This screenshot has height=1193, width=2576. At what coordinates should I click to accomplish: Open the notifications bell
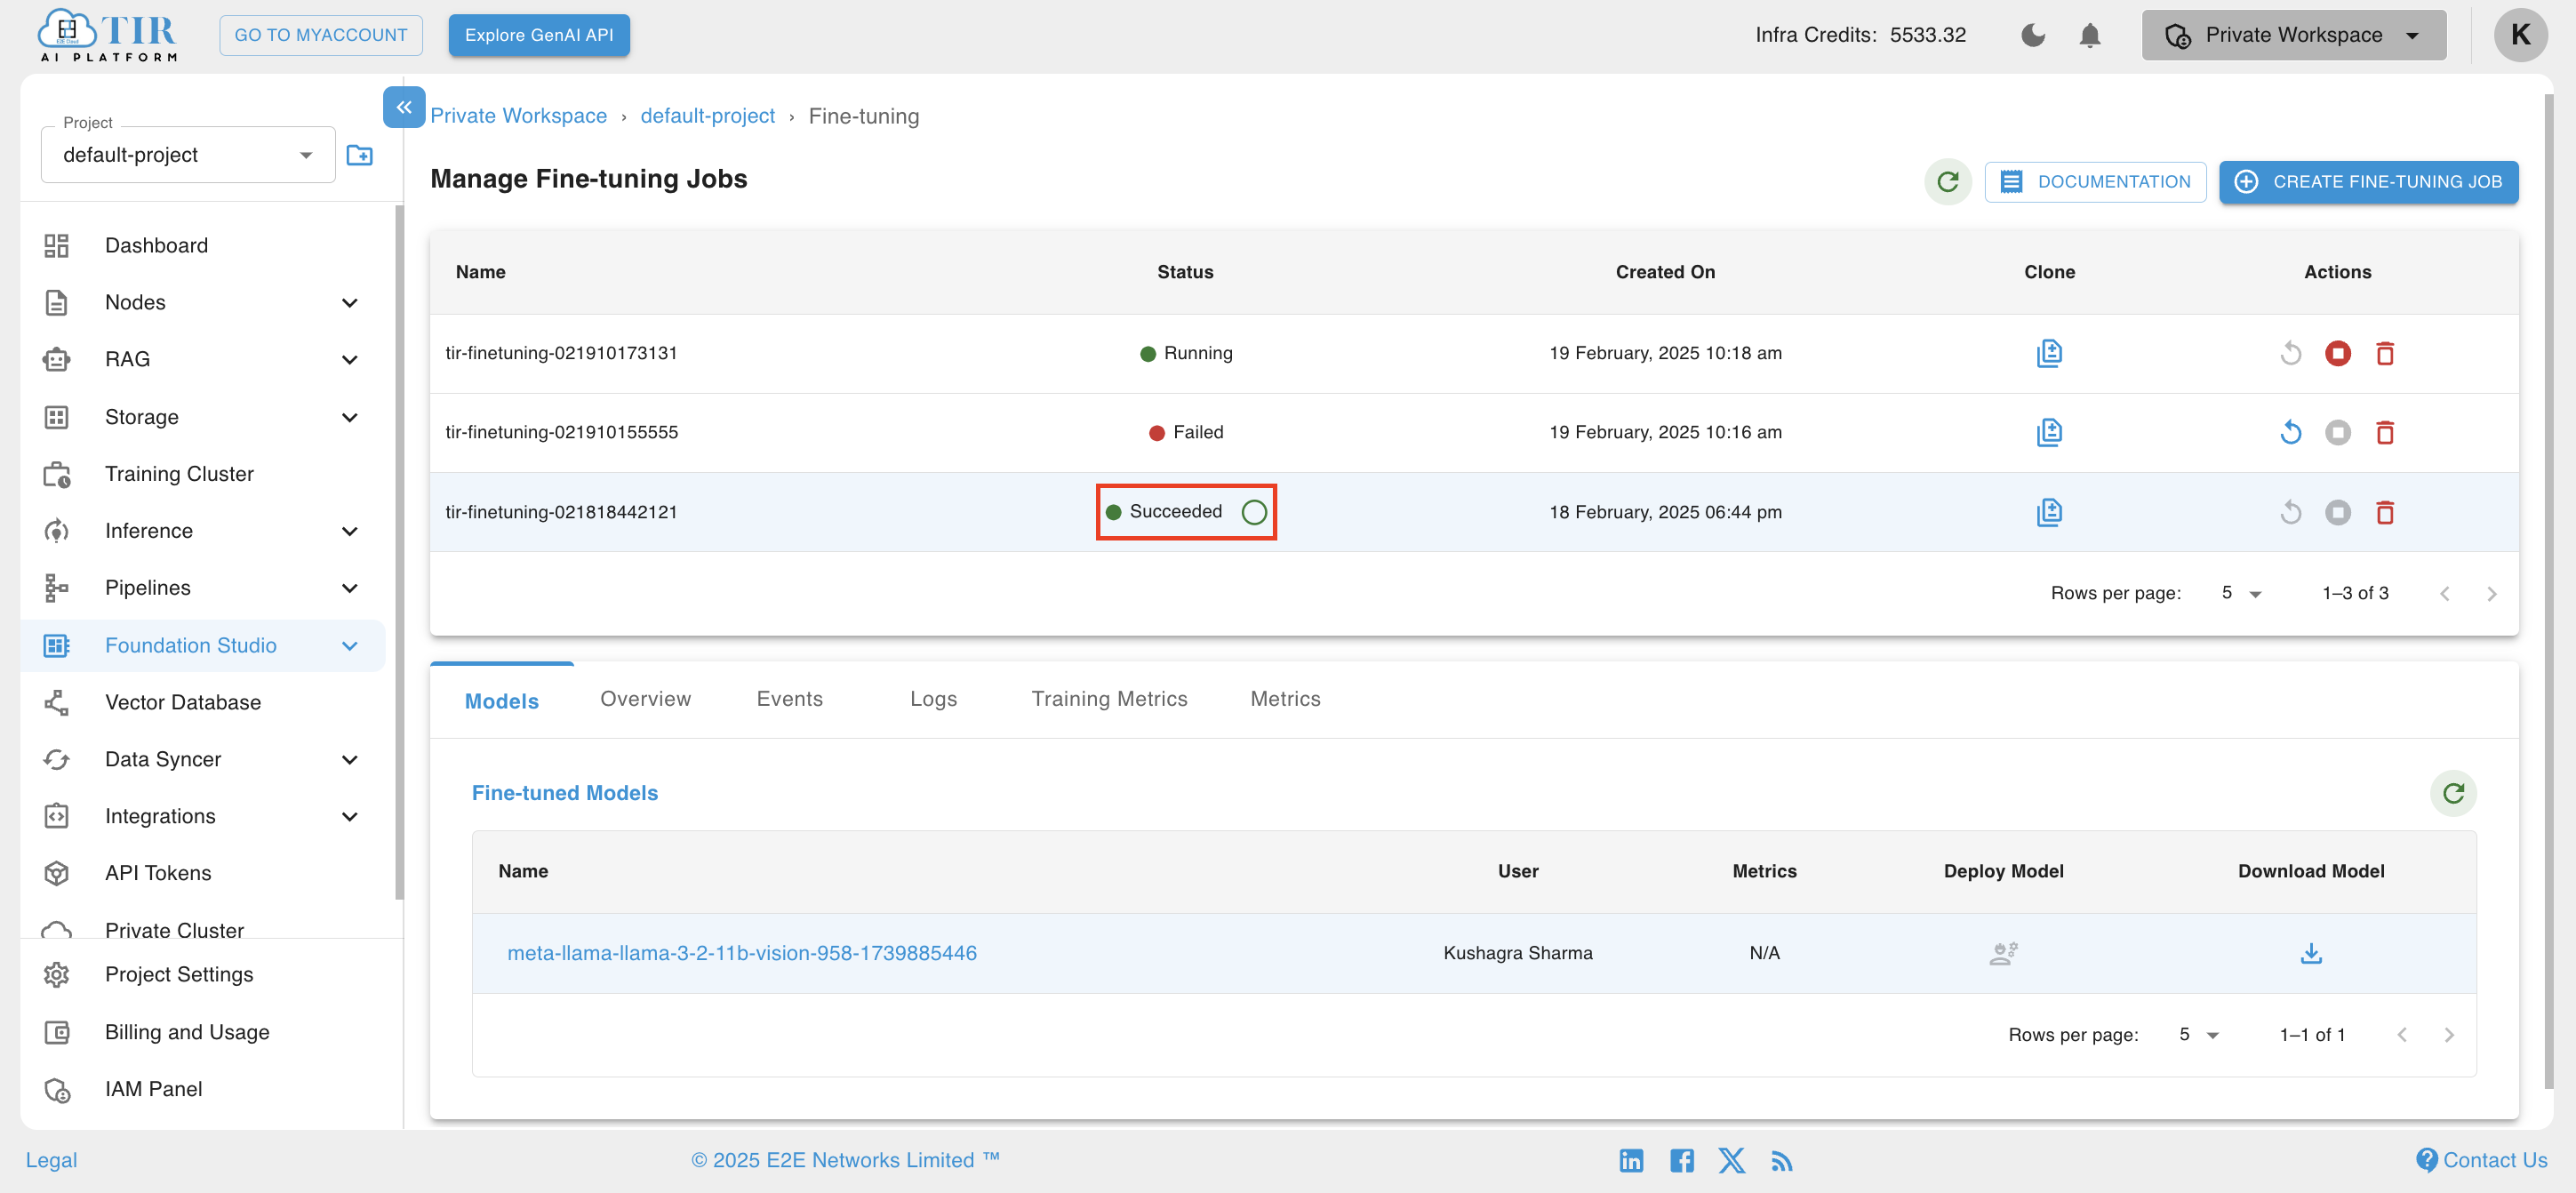[2090, 35]
